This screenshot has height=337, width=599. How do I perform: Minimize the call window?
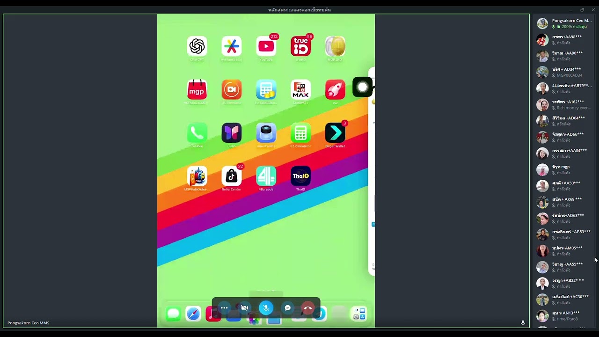pos(571,10)
